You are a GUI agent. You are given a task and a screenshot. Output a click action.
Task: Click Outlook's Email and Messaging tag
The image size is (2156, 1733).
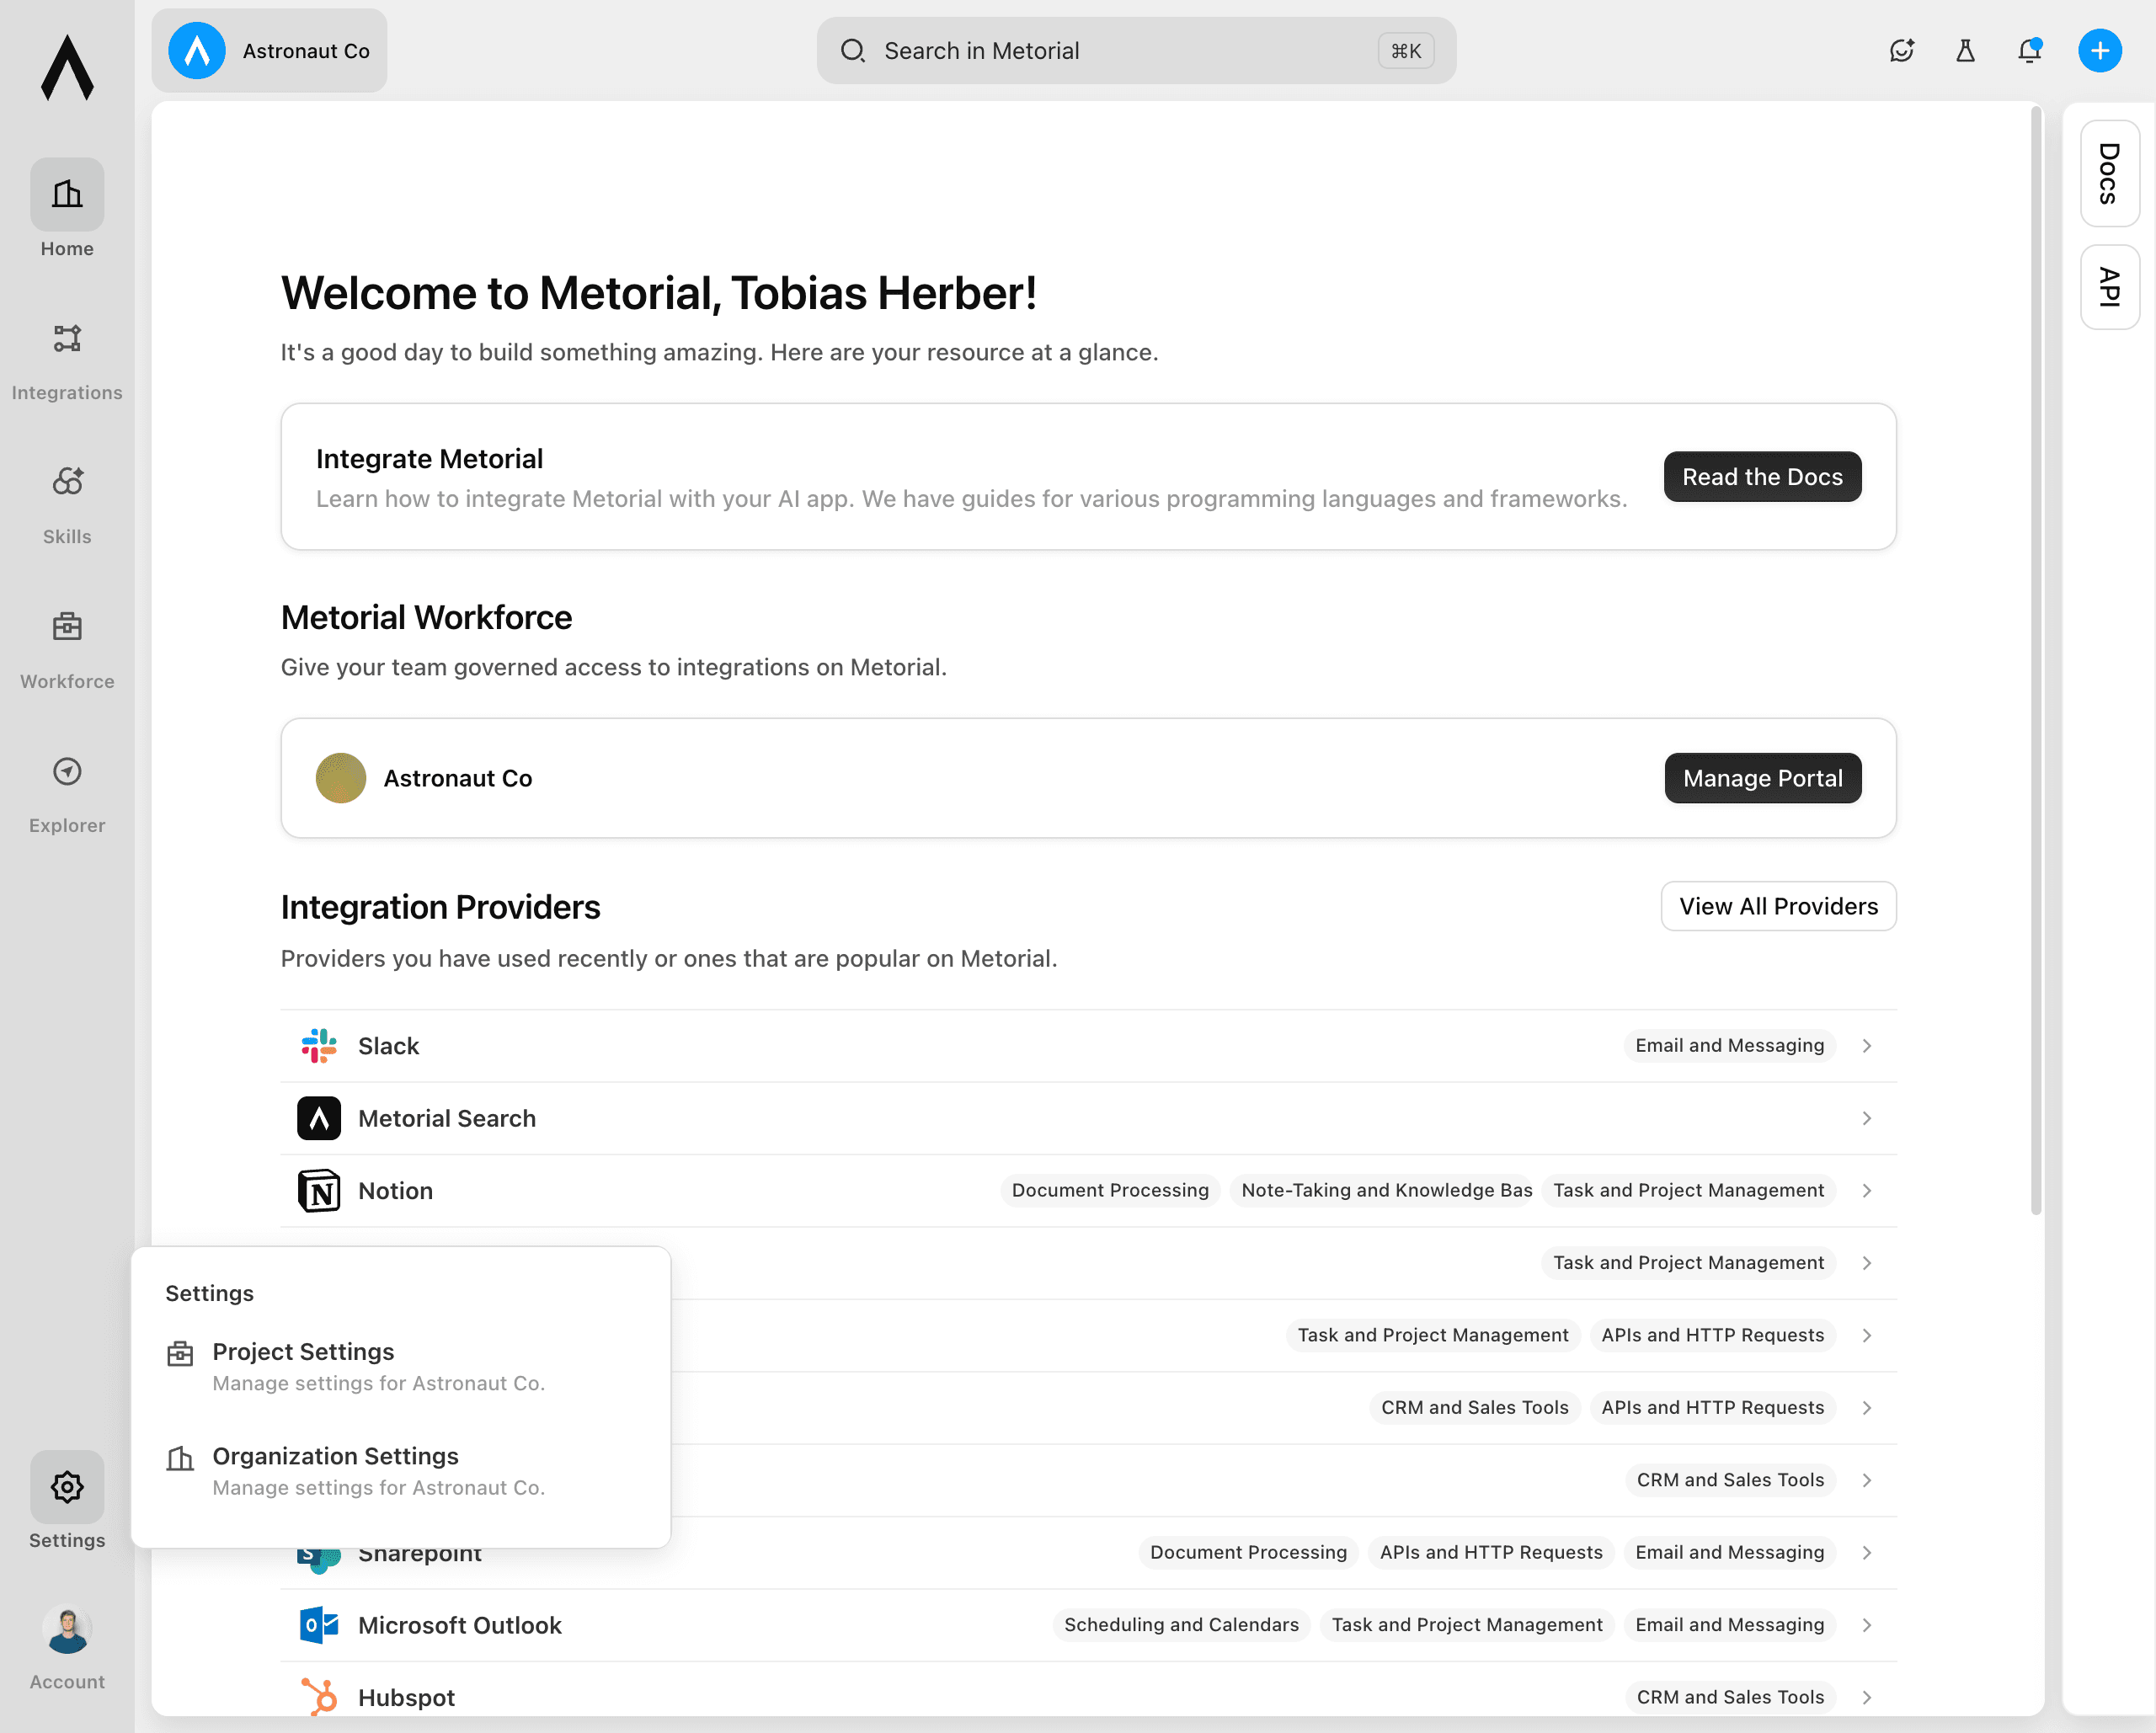click(x=1729, y=1624)
